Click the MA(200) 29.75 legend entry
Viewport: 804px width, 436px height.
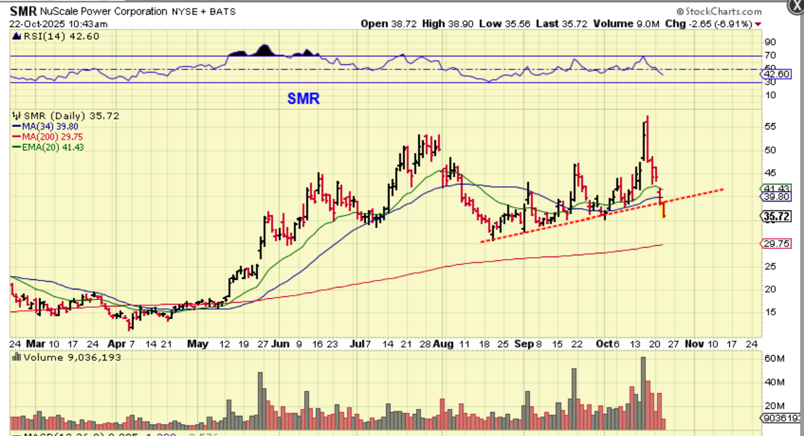tap(47, 136)
